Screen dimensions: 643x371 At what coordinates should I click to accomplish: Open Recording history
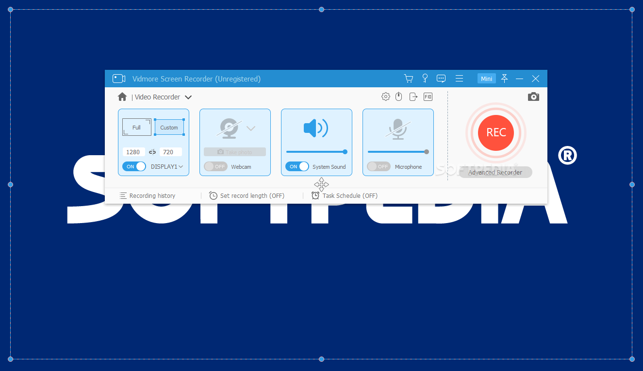(148, 195)
